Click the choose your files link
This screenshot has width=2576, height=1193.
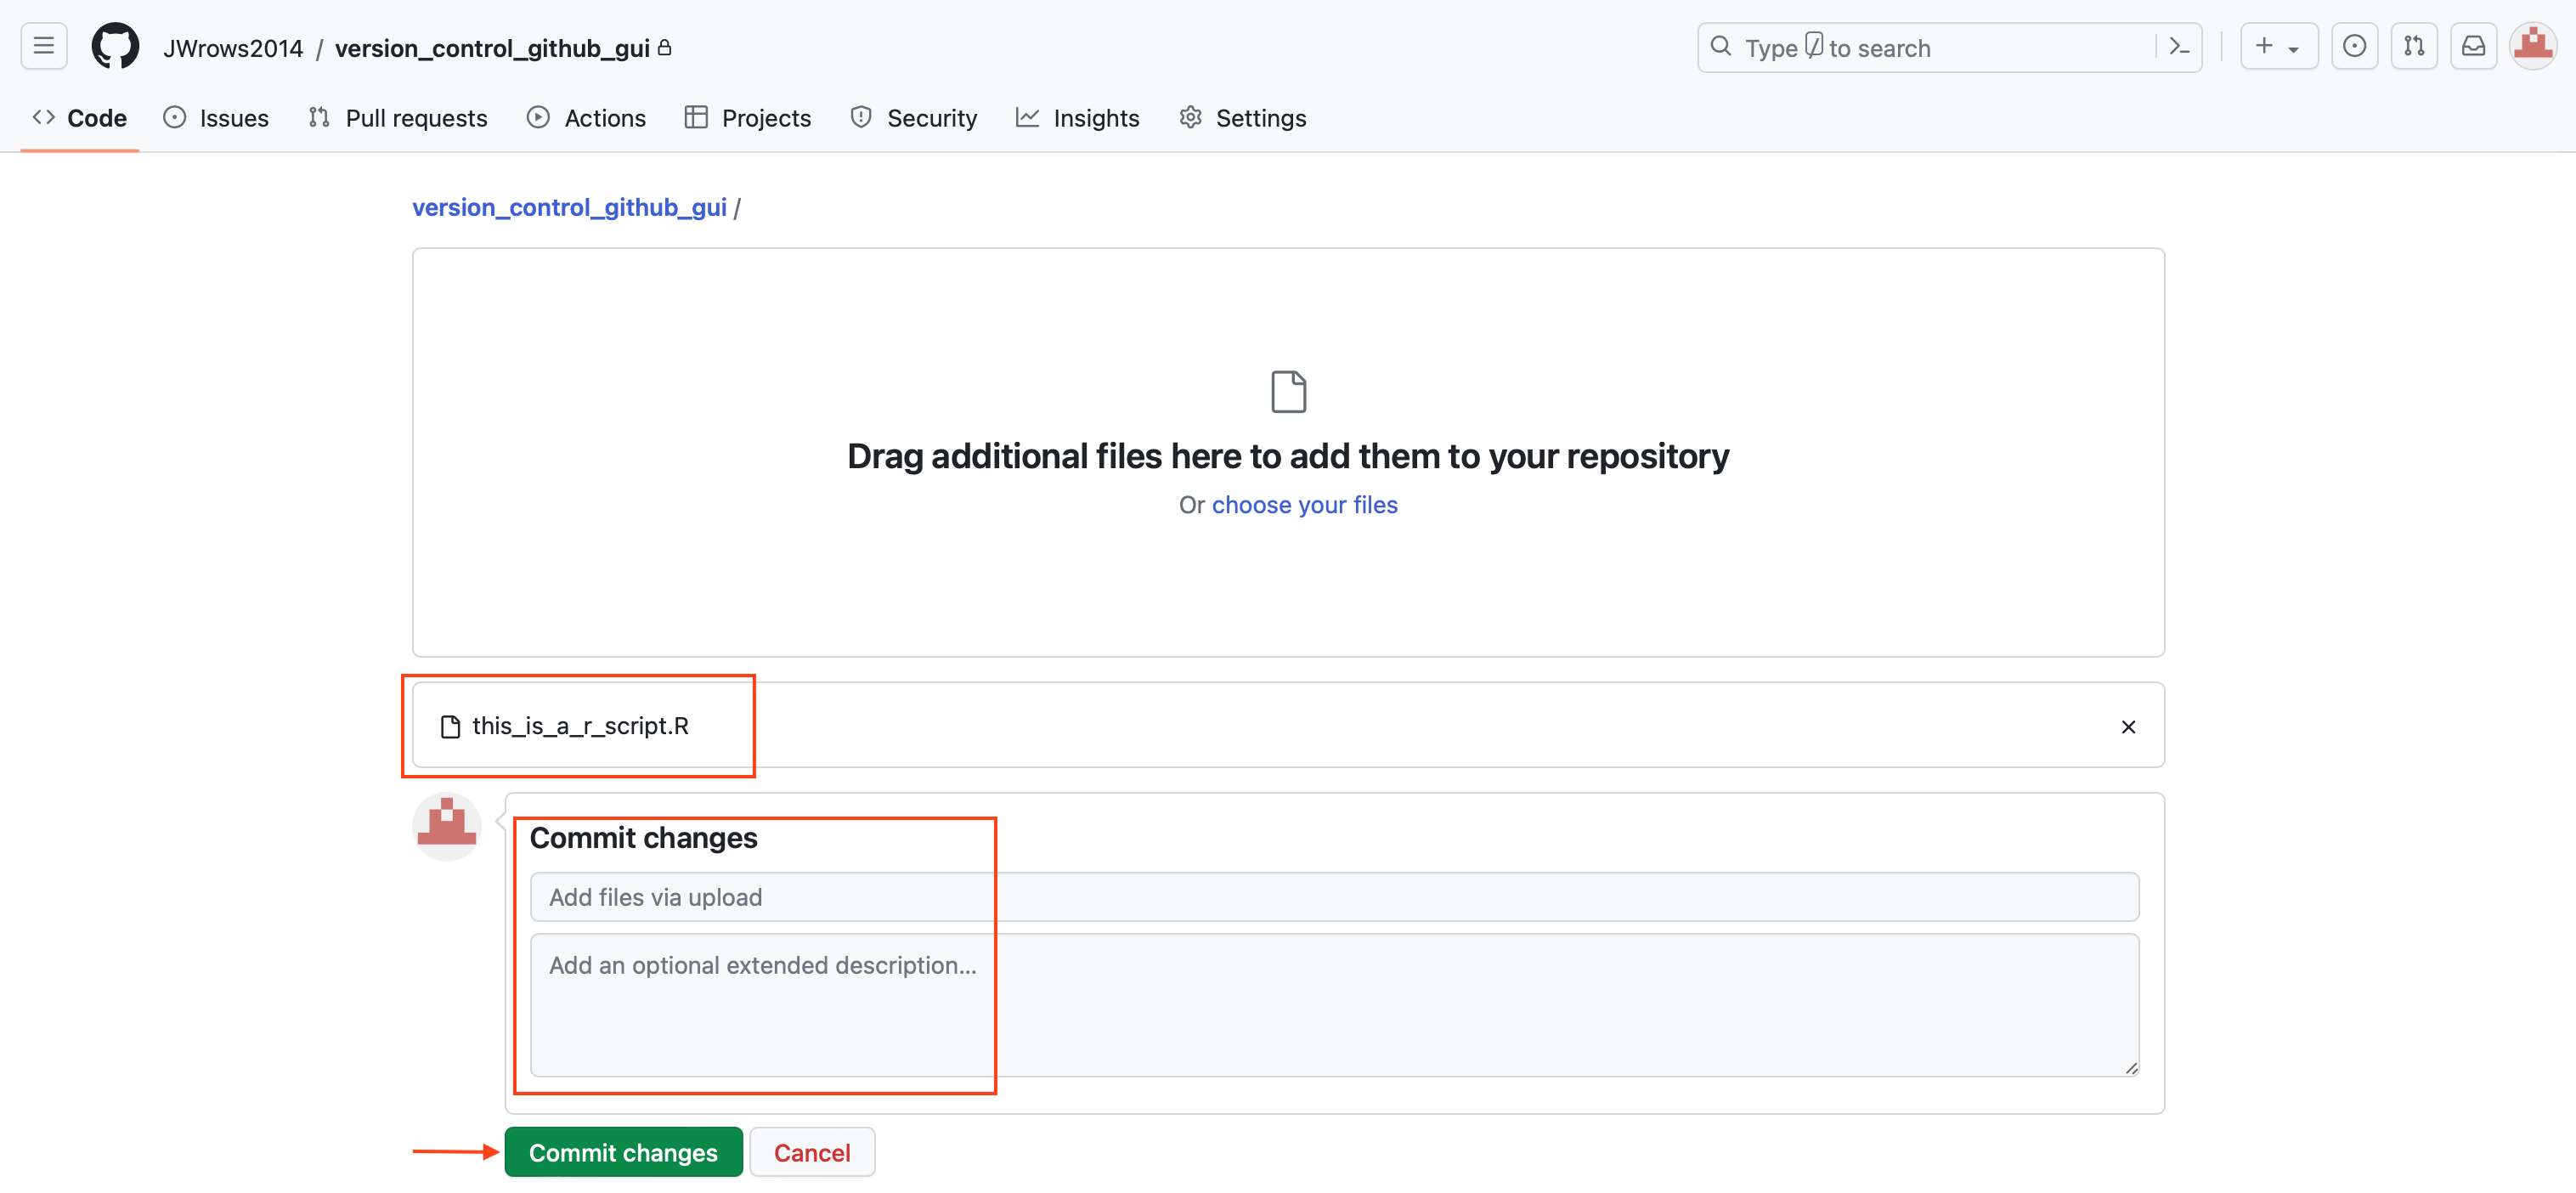1304,505
